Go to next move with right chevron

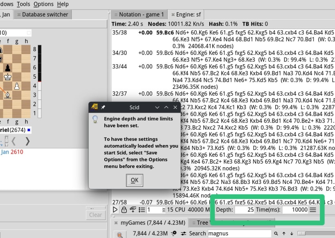[x=27, y=141]
